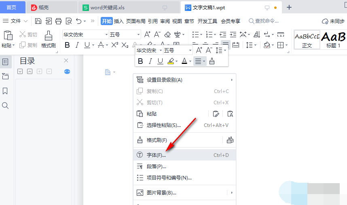Click the increase font size A+ ribbon icon
This screenshot has height=205, width=347.
[x=147, y=34]
